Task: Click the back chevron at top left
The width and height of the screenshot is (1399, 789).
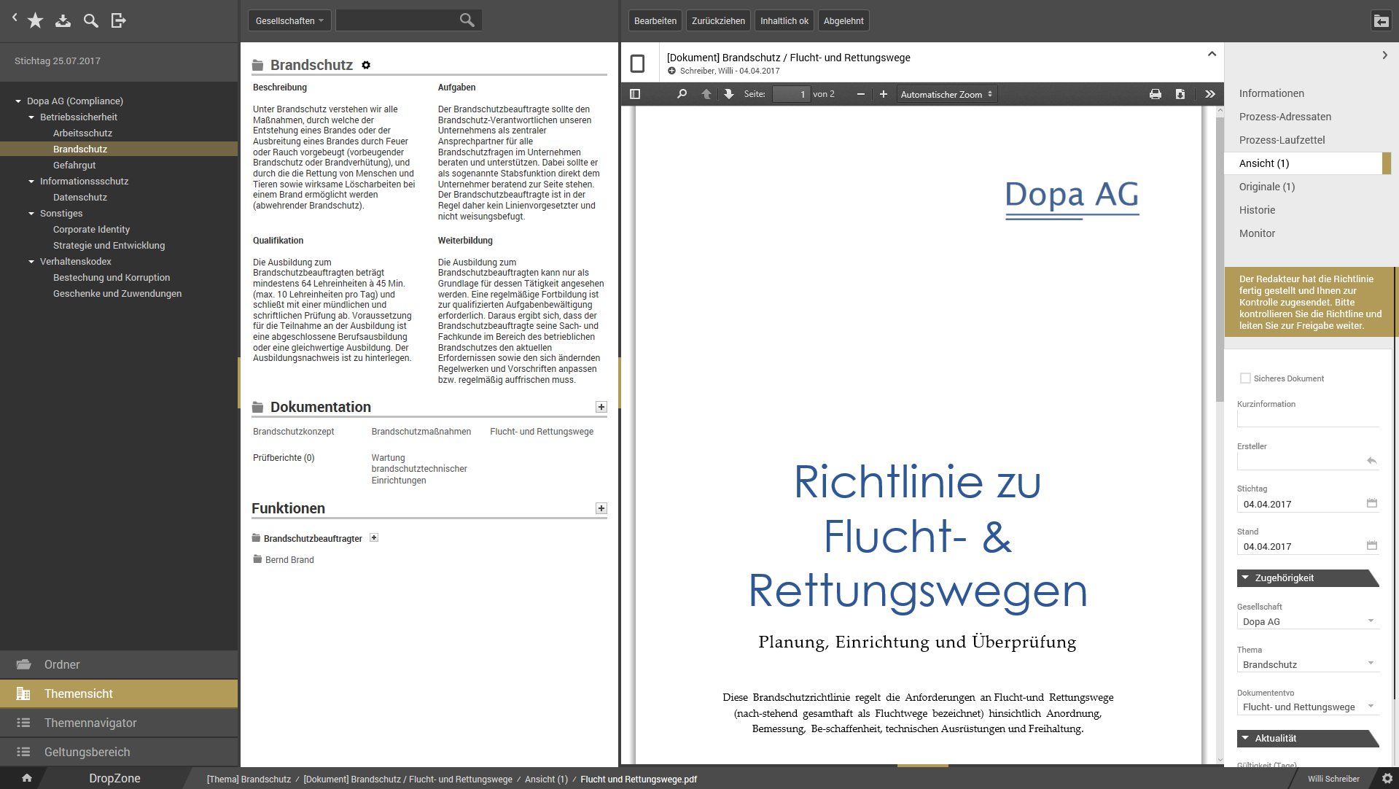Action: click(15, 18)
